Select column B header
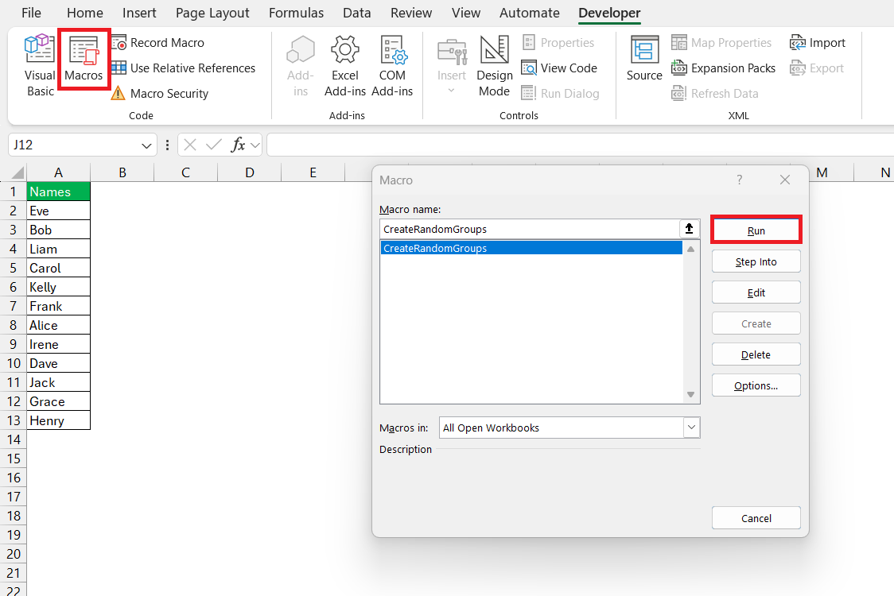The height and width of the screenshot is (596, 894). (122, 172)
